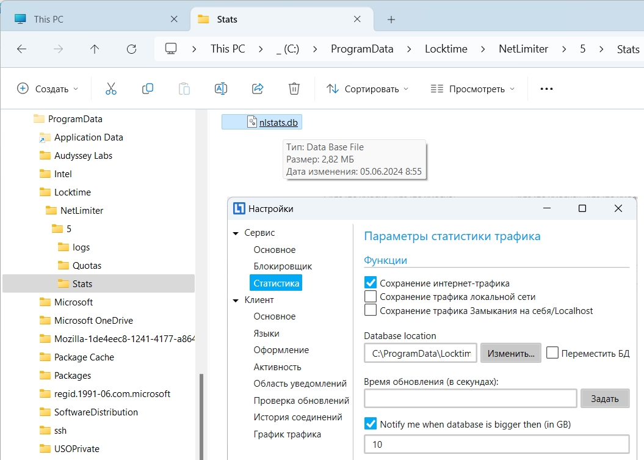Click the Cut scissors icon in toolbar
The height and width of the screenshot is (460, 644).
(x=111, y=89)
